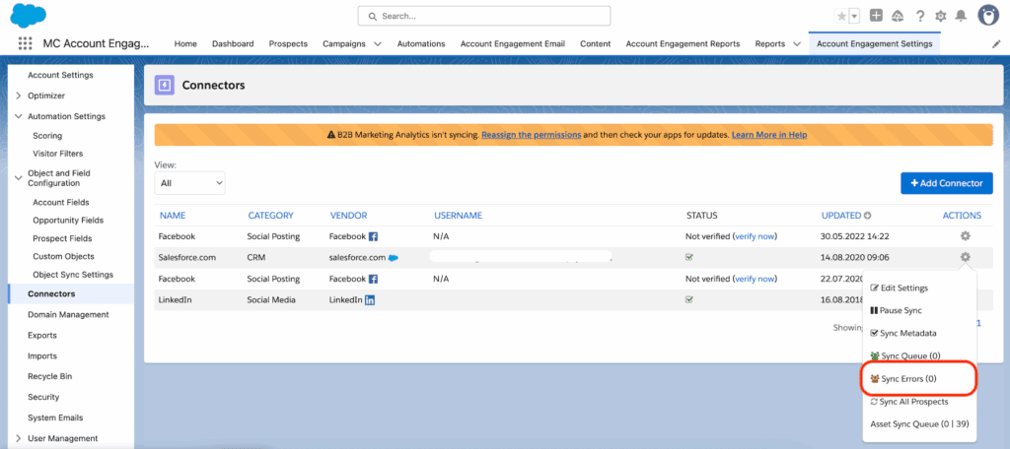
Task: Collapse the Automation Settings section
Action: tap(19, 116)
